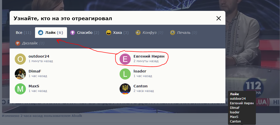Open the loader profile link

pyautogui.click(x=140, y=71)
